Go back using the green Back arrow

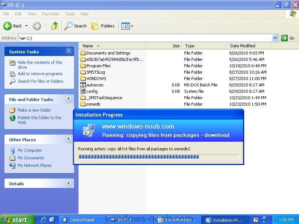[8, 26]
